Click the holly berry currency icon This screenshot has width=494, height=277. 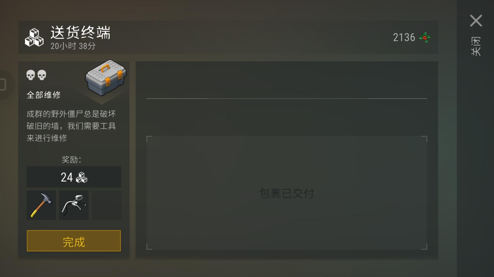tap(425, 37)
